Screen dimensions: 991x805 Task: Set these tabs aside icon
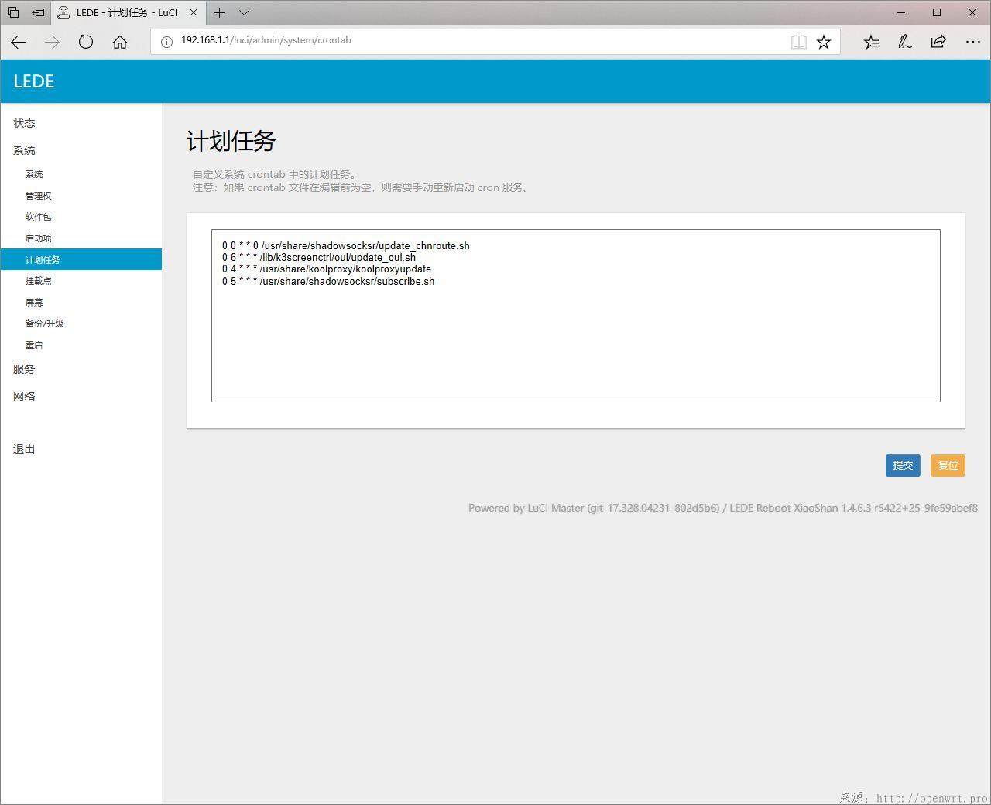38,12
